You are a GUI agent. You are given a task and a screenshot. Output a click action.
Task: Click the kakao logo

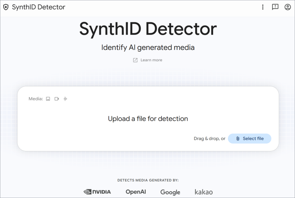click(x=204, y=192)
